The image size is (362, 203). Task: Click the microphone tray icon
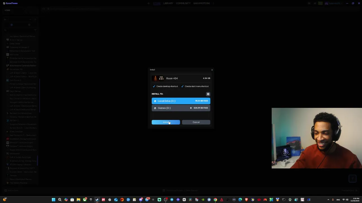pyautogui.click(x=333, y=200)
